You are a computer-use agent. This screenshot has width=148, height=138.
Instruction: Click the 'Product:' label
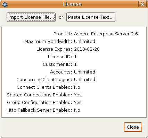coord(63,34)
